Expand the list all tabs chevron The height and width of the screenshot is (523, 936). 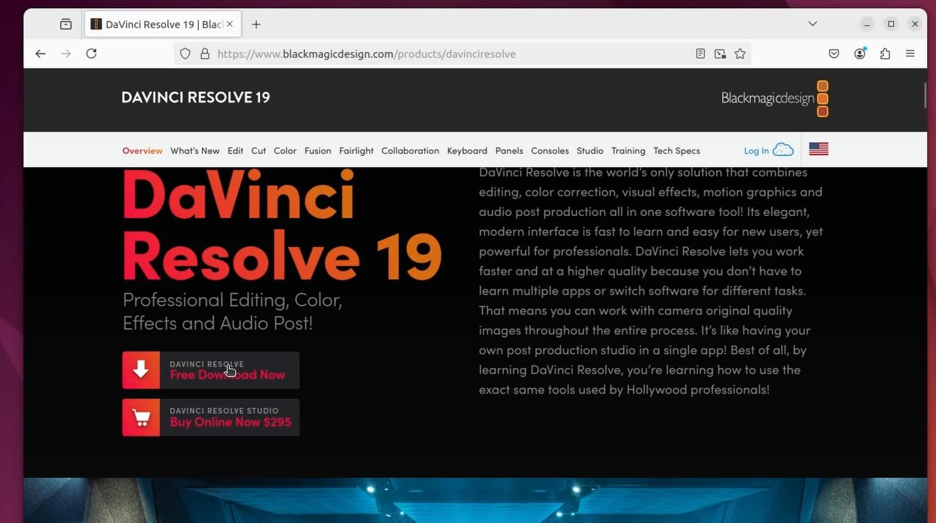tap(812, 24)
